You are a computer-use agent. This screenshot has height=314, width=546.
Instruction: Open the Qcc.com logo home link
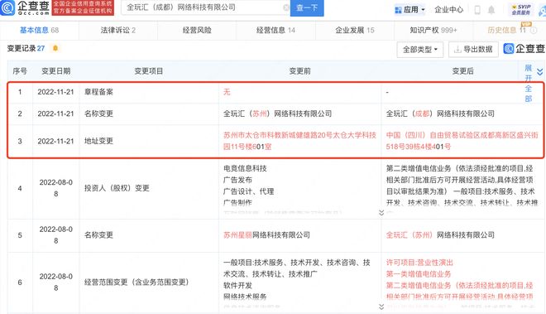pos(24,7)
